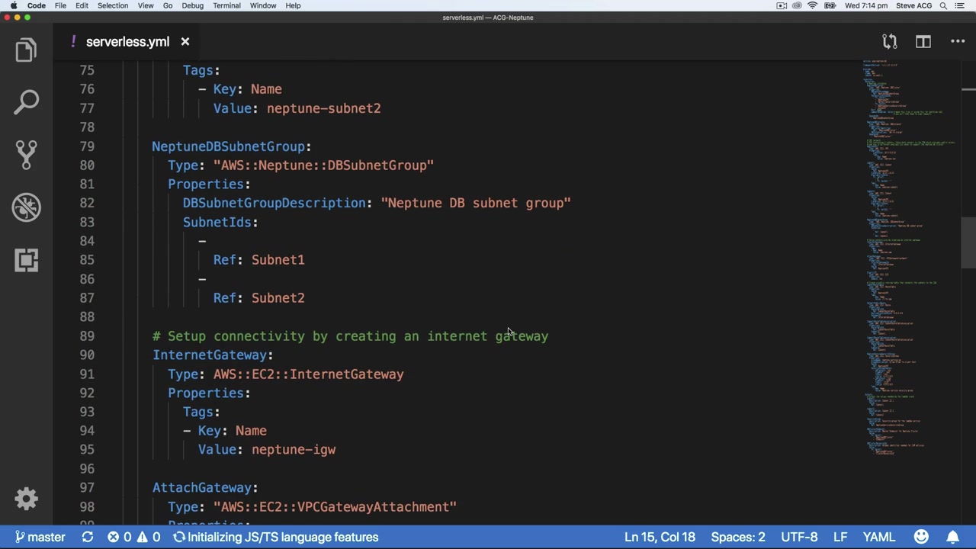The image size is (976, 549).
Task: Change the YAML language mode
Action: coord(878,537)
